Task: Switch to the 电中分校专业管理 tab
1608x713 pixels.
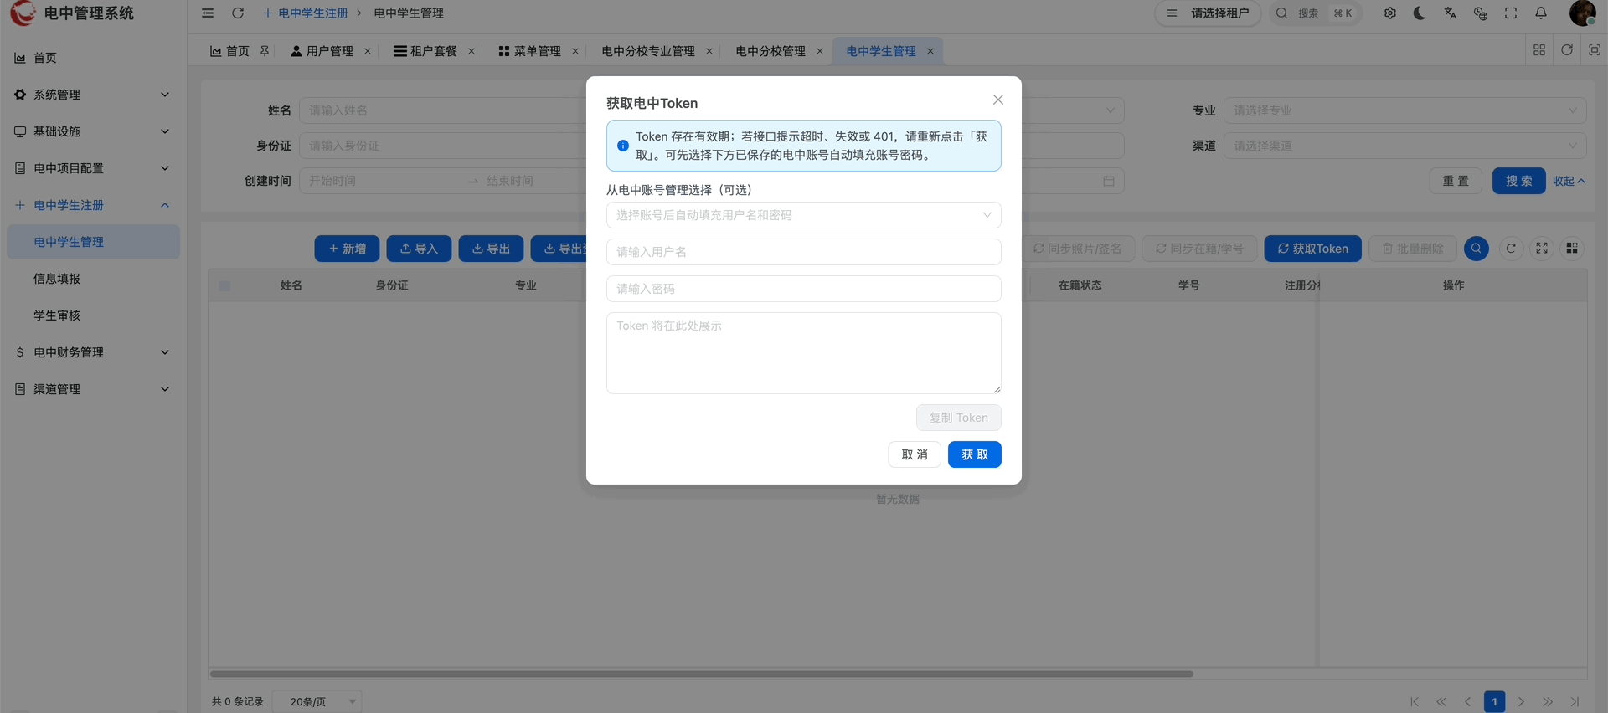Action: tap(648, 51)
